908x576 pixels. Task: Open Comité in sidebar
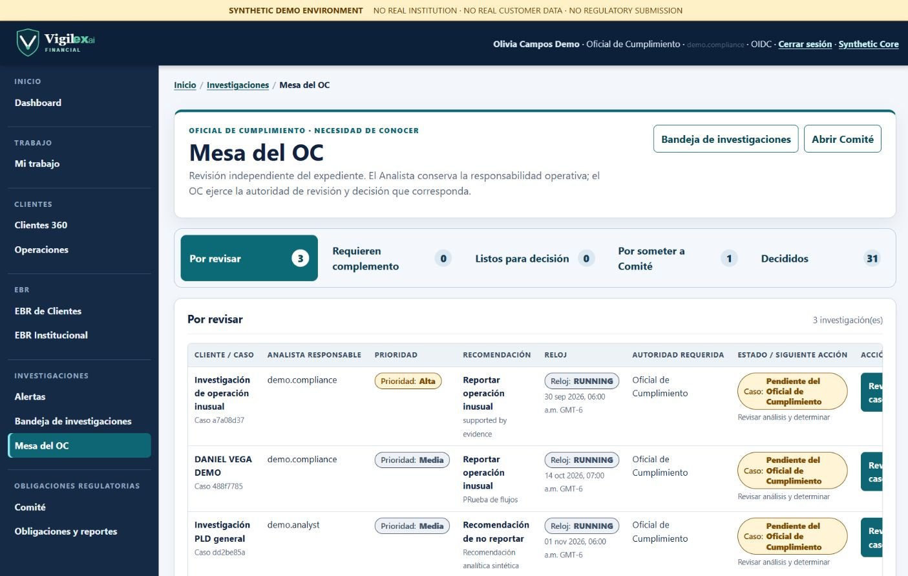pos(30,507)
